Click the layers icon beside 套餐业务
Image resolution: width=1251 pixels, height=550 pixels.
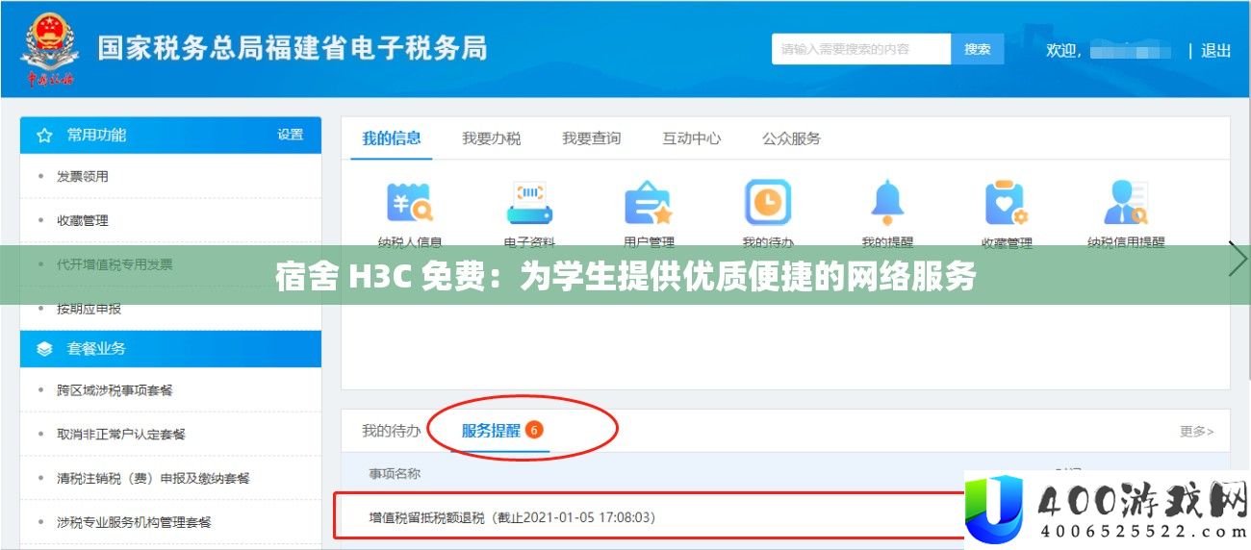coord(44,349)
